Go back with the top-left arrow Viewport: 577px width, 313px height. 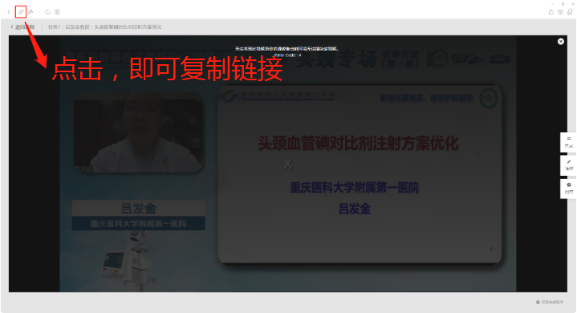[x=9, y=12]
